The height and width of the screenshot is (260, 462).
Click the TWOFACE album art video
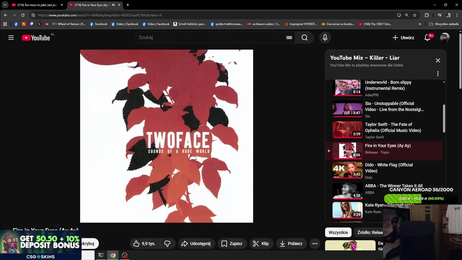point(166,136)
